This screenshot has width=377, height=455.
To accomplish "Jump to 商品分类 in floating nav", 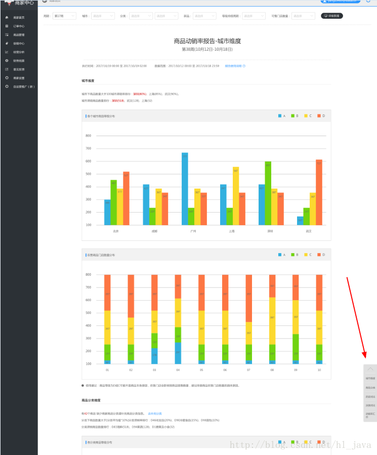I will tap(370, 388).
